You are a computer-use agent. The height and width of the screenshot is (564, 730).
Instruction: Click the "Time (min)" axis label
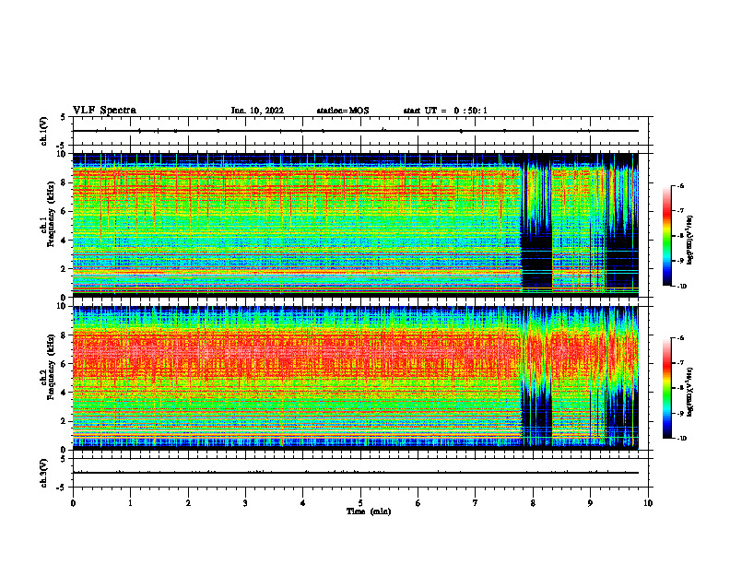pyautogui.click(x=369, y=511)
